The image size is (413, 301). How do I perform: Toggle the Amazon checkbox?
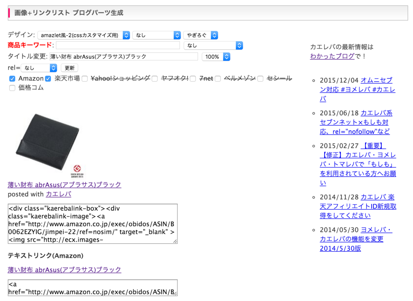coord(12,79)
